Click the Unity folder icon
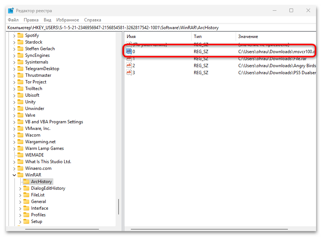Viewport: 322px width, 237px height. [20, 102]
